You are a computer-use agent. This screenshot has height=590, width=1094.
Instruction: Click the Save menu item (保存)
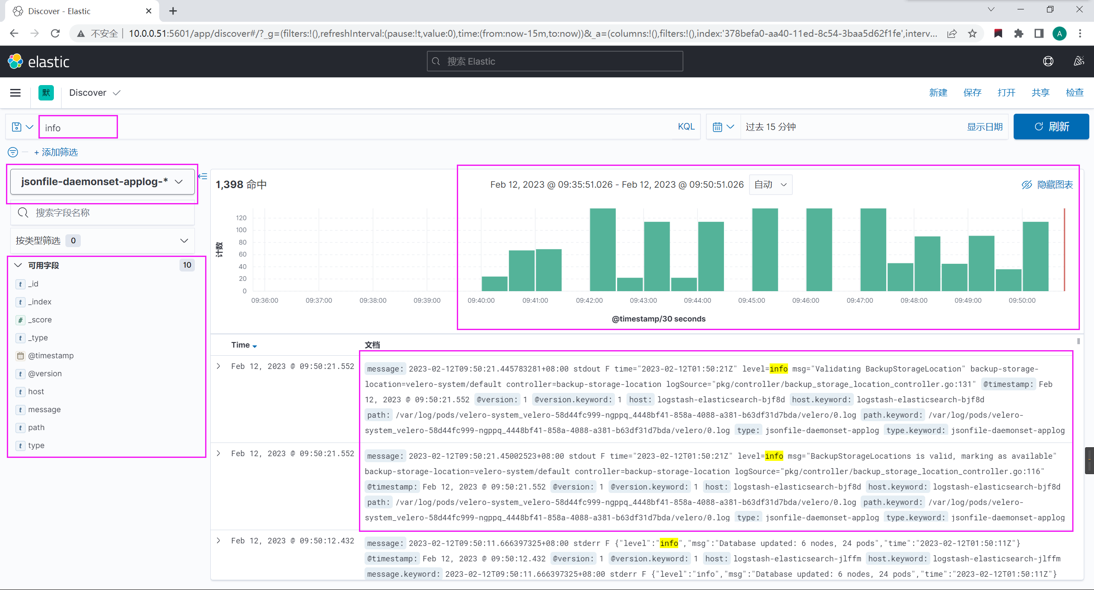[x=972, y=93]
